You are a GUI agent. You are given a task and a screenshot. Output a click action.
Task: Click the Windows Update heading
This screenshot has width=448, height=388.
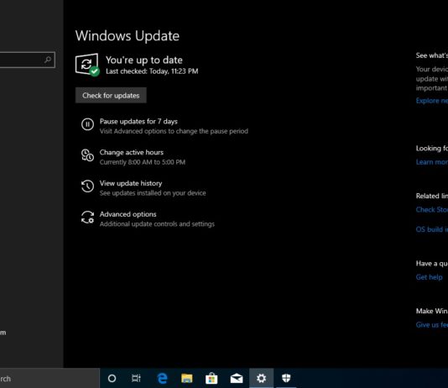click(128, 36)
